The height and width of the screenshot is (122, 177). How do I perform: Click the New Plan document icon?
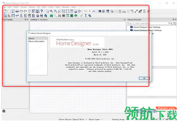[5, 11]
